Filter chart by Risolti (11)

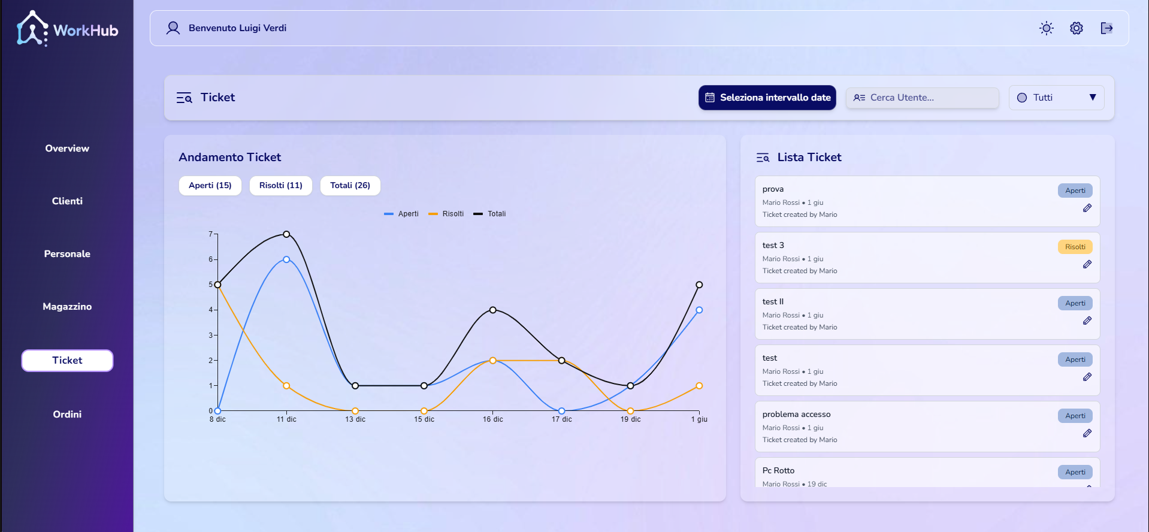[281, 186]
